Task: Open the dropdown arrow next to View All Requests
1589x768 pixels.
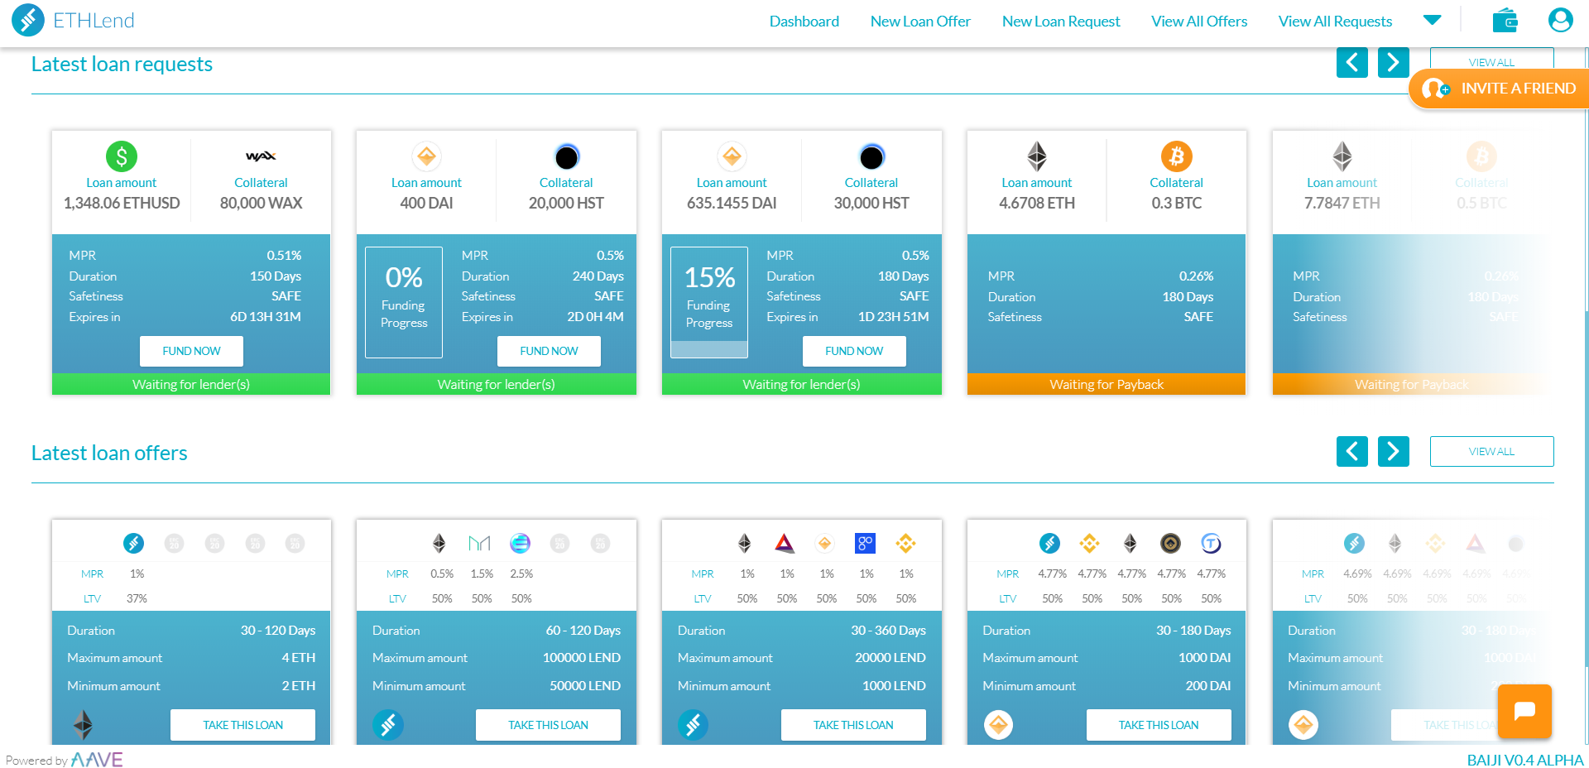Action: [x=1433, y=20]
